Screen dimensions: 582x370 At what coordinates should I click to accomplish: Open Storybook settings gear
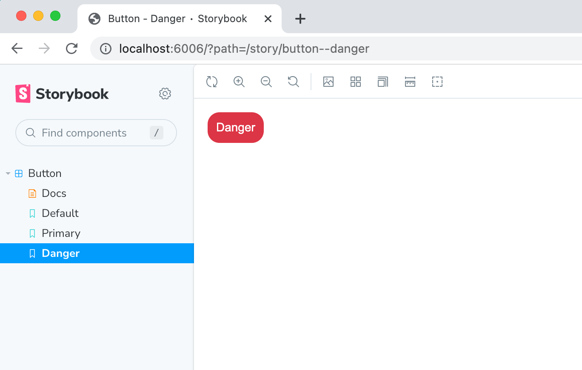click(165, 94)
